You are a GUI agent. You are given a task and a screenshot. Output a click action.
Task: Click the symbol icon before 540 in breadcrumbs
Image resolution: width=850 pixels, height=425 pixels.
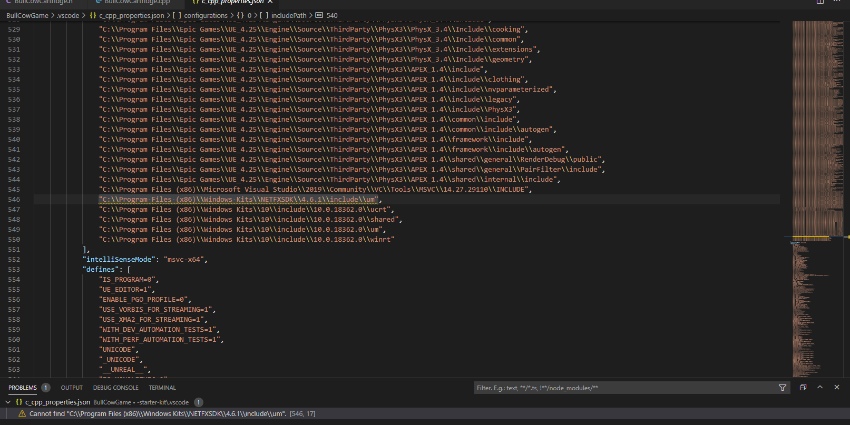point(319,15)
